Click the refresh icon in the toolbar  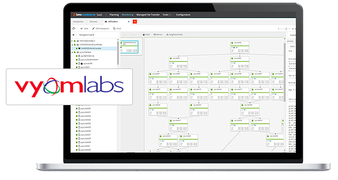pos(74,28)
